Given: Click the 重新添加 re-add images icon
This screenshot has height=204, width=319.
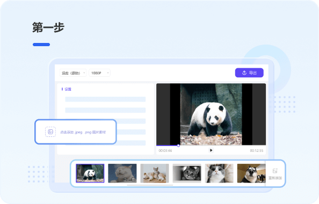Looking at the screenshot, I should (275, 171).
